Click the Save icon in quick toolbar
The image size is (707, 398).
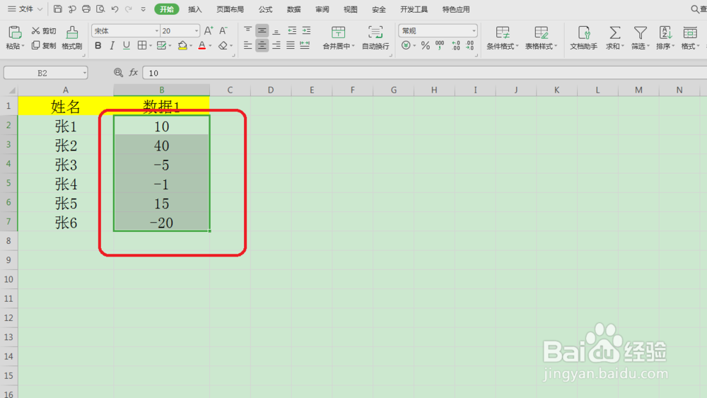pyautogui.click(x=58, y=9)
